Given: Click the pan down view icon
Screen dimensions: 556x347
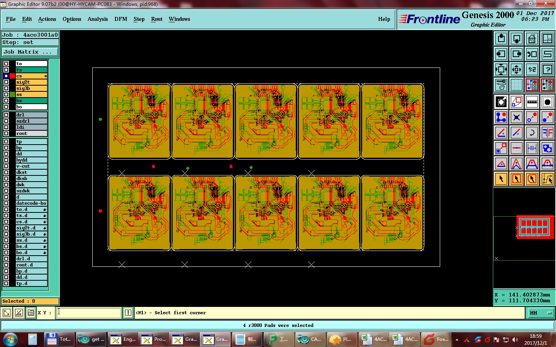Looking at the screenshot, I should coord(517,39).
